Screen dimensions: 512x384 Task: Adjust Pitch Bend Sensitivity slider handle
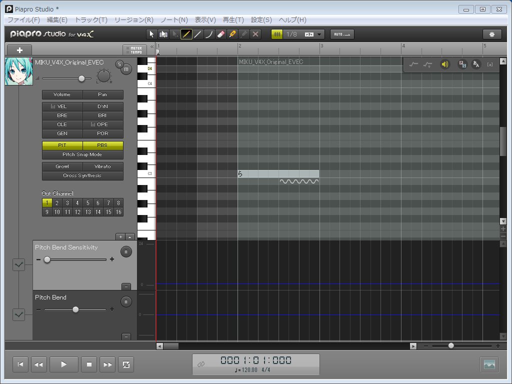pyautogui.click(x=47, y=259)
